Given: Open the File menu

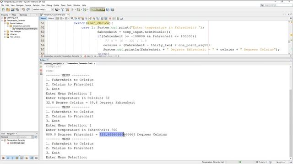Looking at the screenshot, I should pyautogui.click(x=2, y=5).
